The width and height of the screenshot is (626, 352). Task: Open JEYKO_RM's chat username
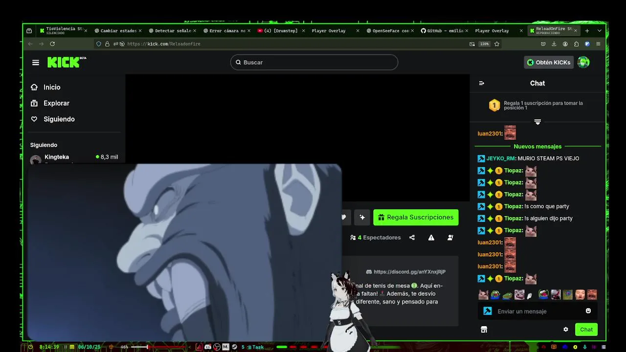click(501, 158)
